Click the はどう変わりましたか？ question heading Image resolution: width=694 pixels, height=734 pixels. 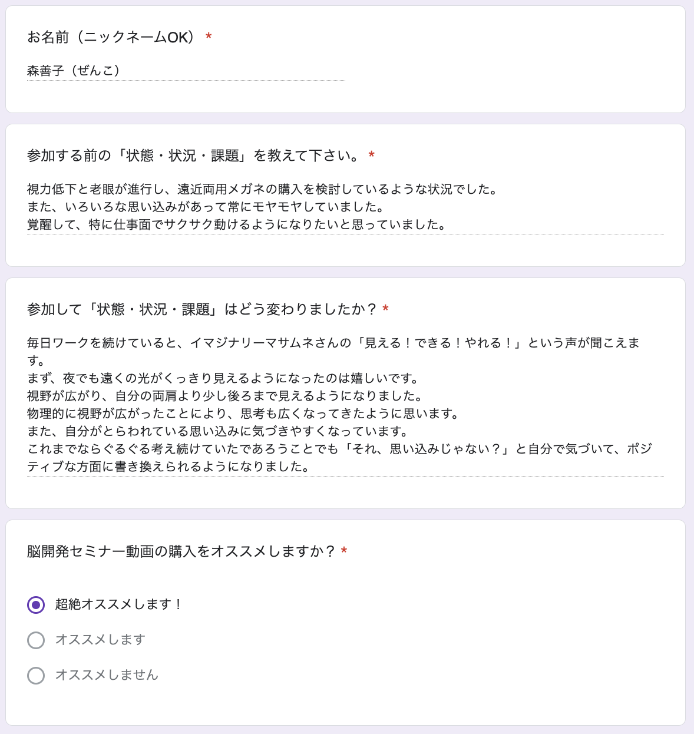(x=202, y=309)
